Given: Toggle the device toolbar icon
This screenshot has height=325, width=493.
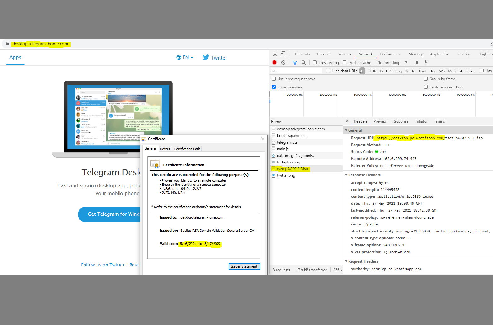Looking at the screenshot, I should 283,54.
